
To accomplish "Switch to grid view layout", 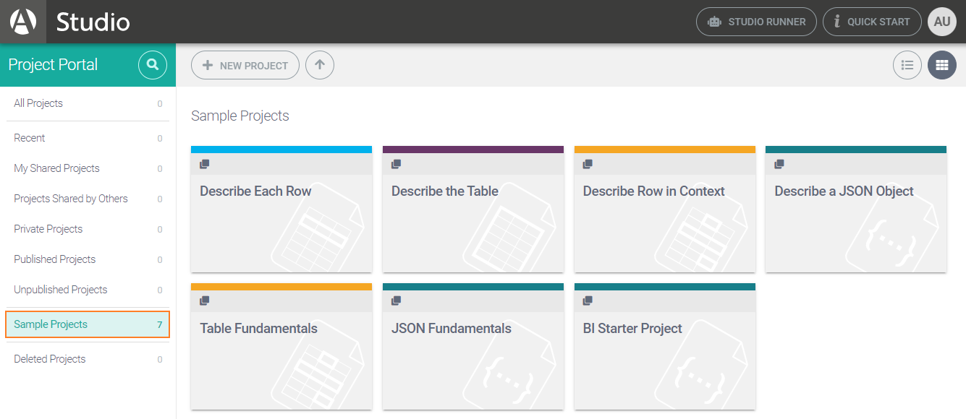I will [x=941, y=65].
